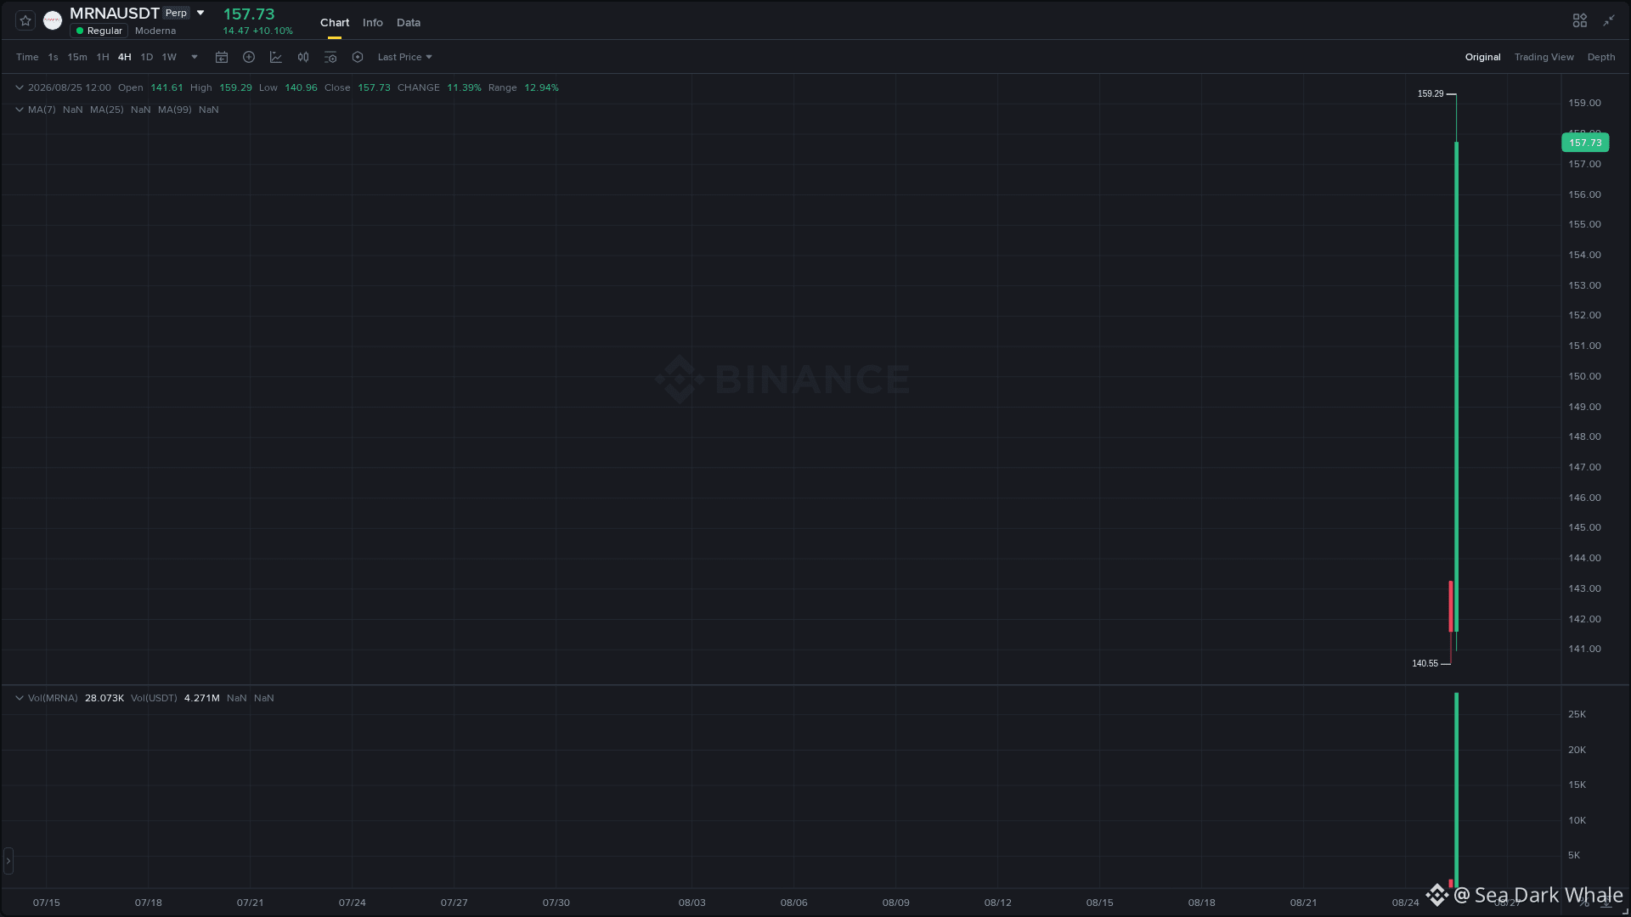Click the 08/21 date label on time axis
This screenshot has width=1631, height=917.
(x=1303, y=902)
